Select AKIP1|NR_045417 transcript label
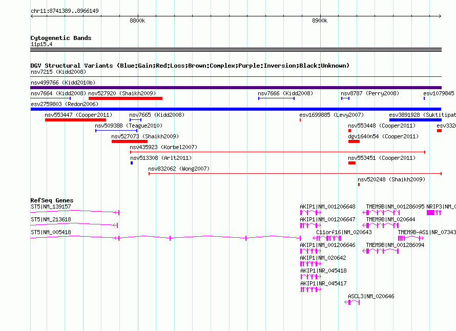The height and width of the screenshot is (331, 456). pos(323,283)
